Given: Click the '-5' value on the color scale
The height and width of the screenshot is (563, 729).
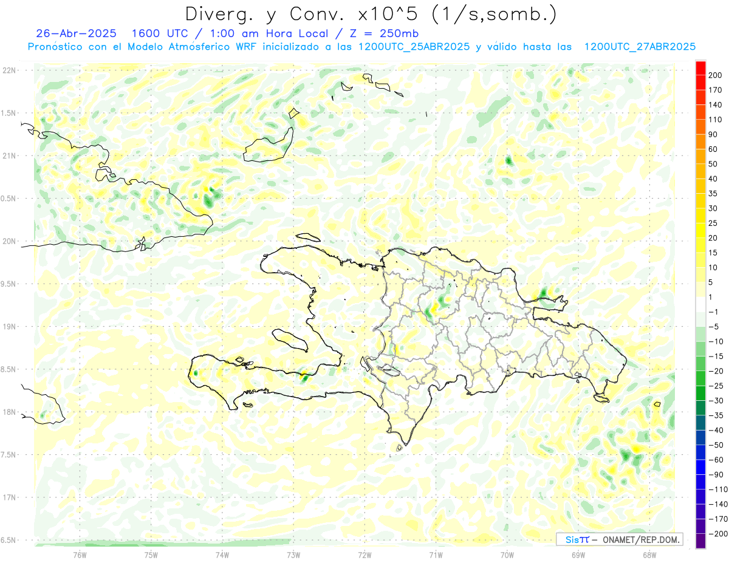Looking at the screenshot, I should (713, 327).
